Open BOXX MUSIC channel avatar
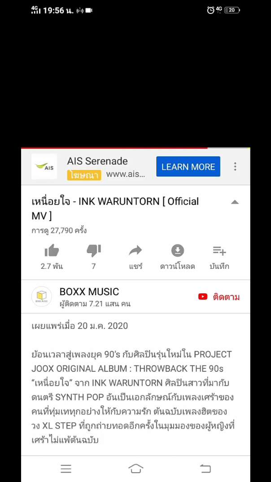The image size is (271, 482). [42, 297]
